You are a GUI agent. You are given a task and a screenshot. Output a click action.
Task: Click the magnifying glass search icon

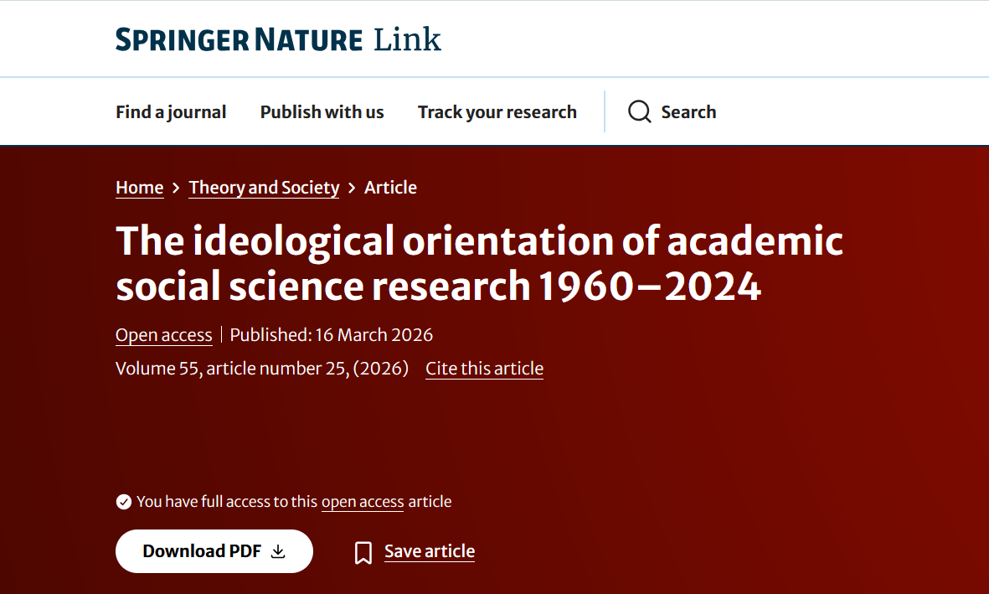tap(640, 112)
